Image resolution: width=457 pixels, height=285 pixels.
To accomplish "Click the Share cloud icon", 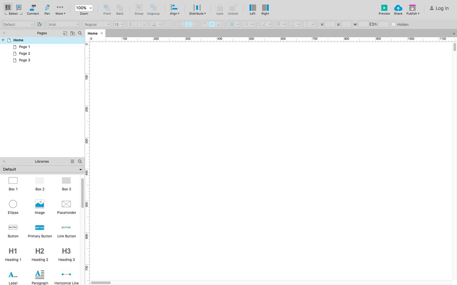I will (x=398, y=8).
